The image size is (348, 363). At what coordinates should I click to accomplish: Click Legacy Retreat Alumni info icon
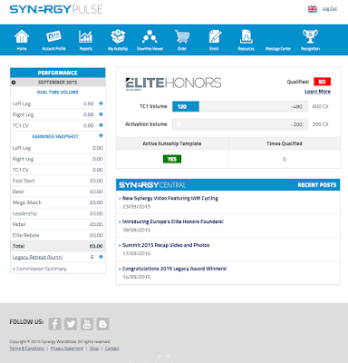click(x=101, y=257)
